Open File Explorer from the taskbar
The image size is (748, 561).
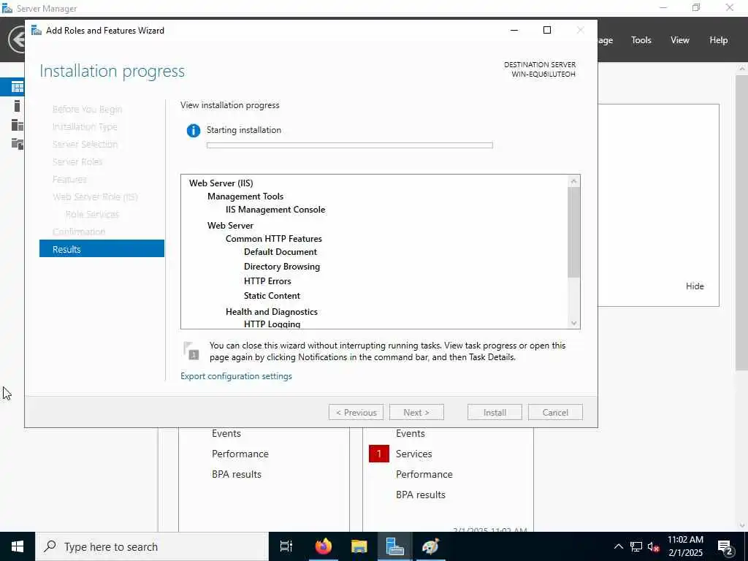359,546
